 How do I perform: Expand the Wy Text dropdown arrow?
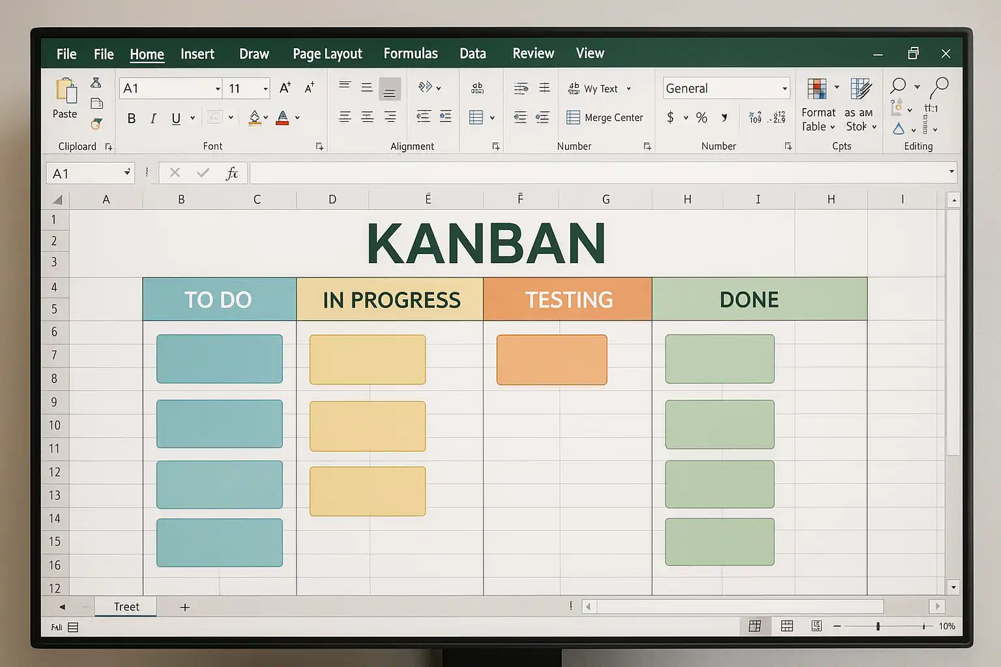pos(629,89)
